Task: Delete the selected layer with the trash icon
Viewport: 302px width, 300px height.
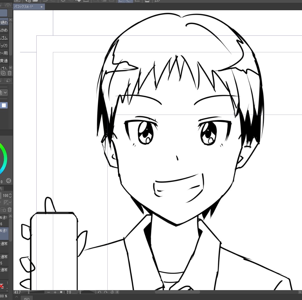Action: 10,209
